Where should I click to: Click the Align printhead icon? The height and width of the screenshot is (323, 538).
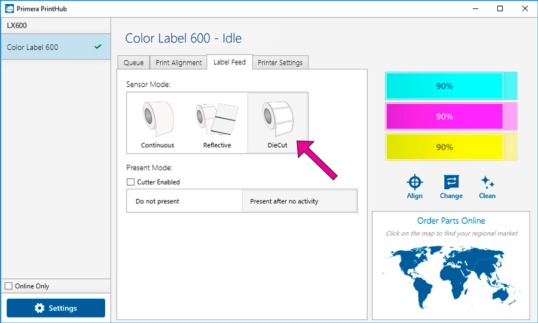pyautogui.click(x=414, y=182)
